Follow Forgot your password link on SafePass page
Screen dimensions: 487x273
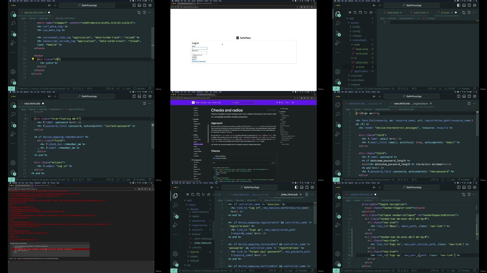click(x=199, y=61)
